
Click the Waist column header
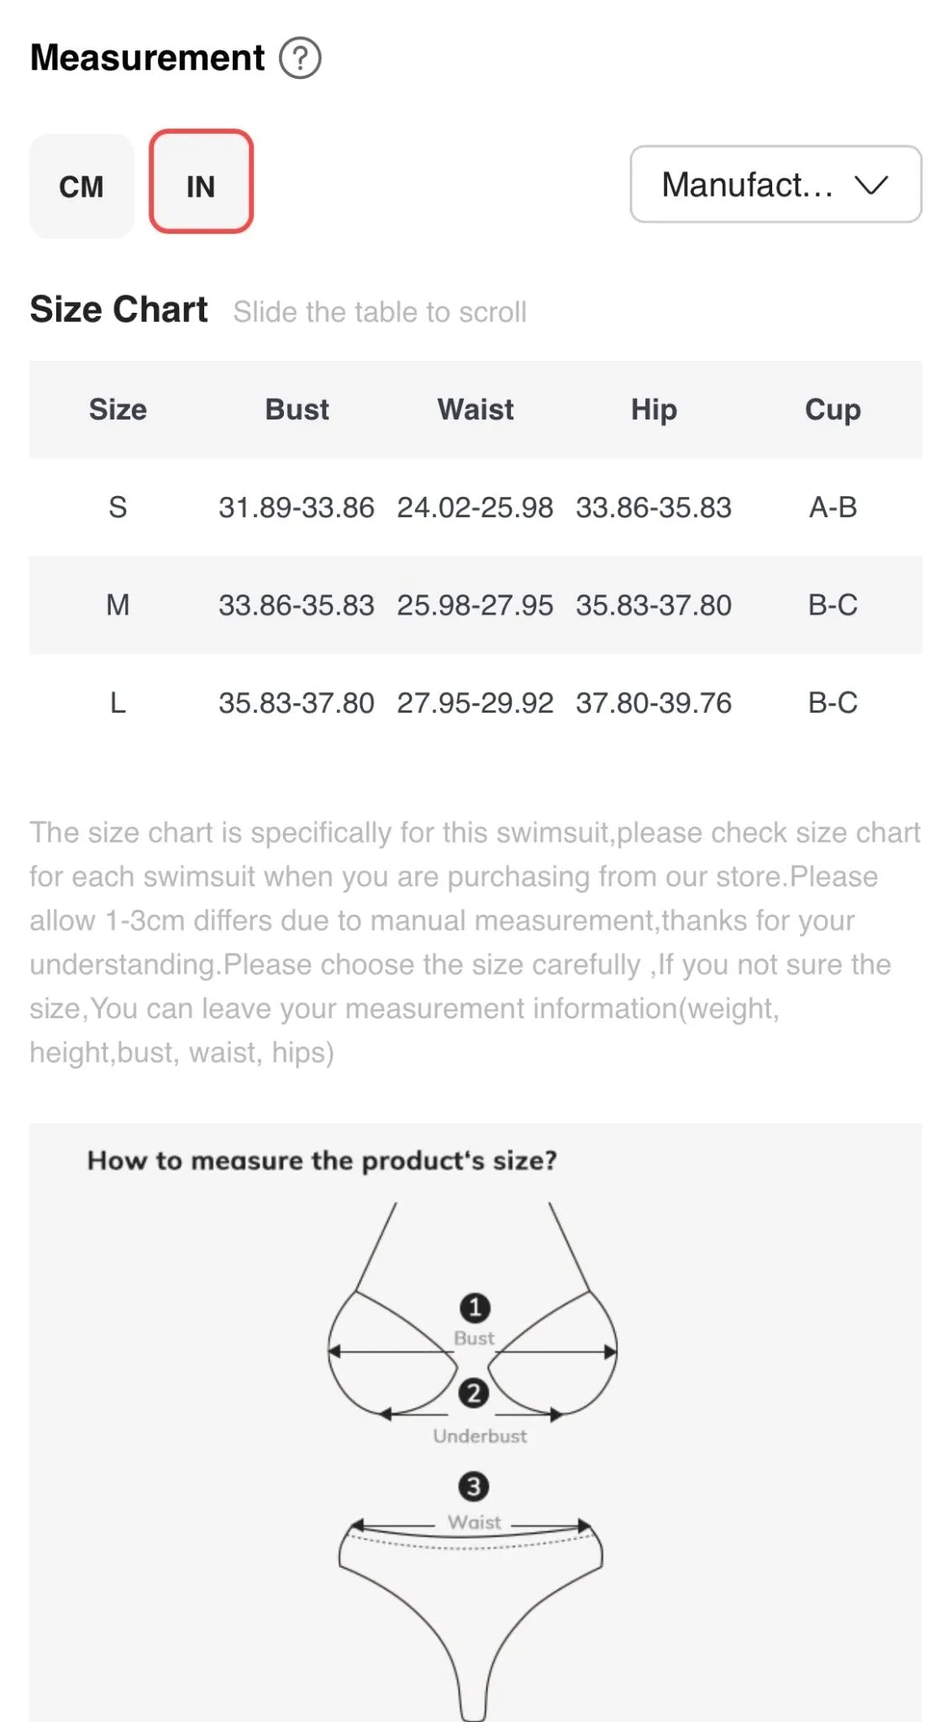point(476,409)
